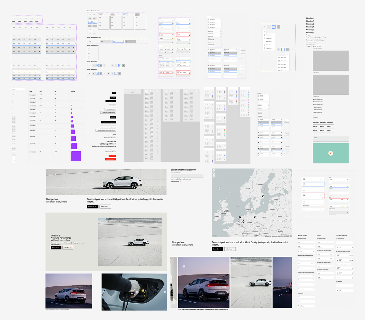This screenshot has width=365, height=320.
Task: Select the map pin in eastern Germany
Action: (x=255, y=217)
